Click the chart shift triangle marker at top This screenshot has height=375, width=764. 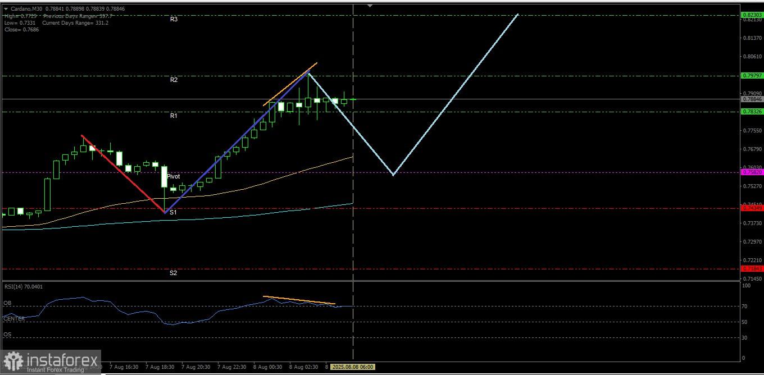pos(370,5)
